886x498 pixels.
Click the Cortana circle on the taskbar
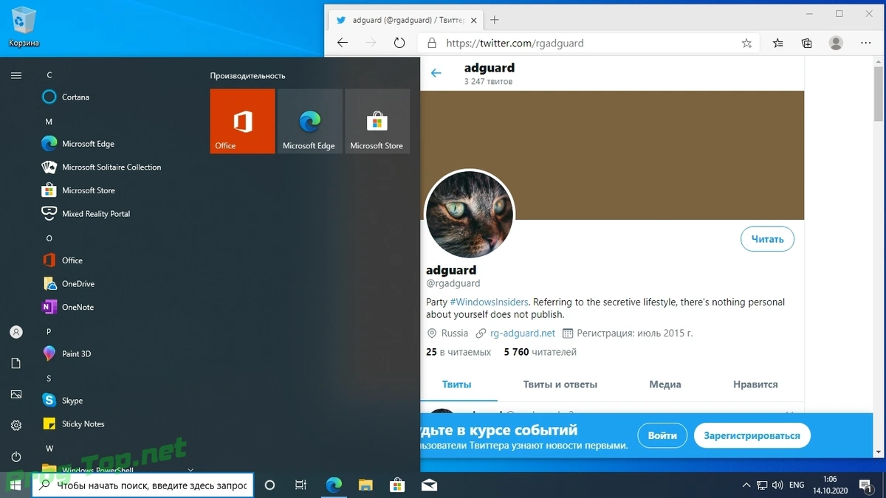click(269, 485)
